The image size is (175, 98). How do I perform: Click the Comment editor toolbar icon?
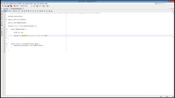coord(49,11)
